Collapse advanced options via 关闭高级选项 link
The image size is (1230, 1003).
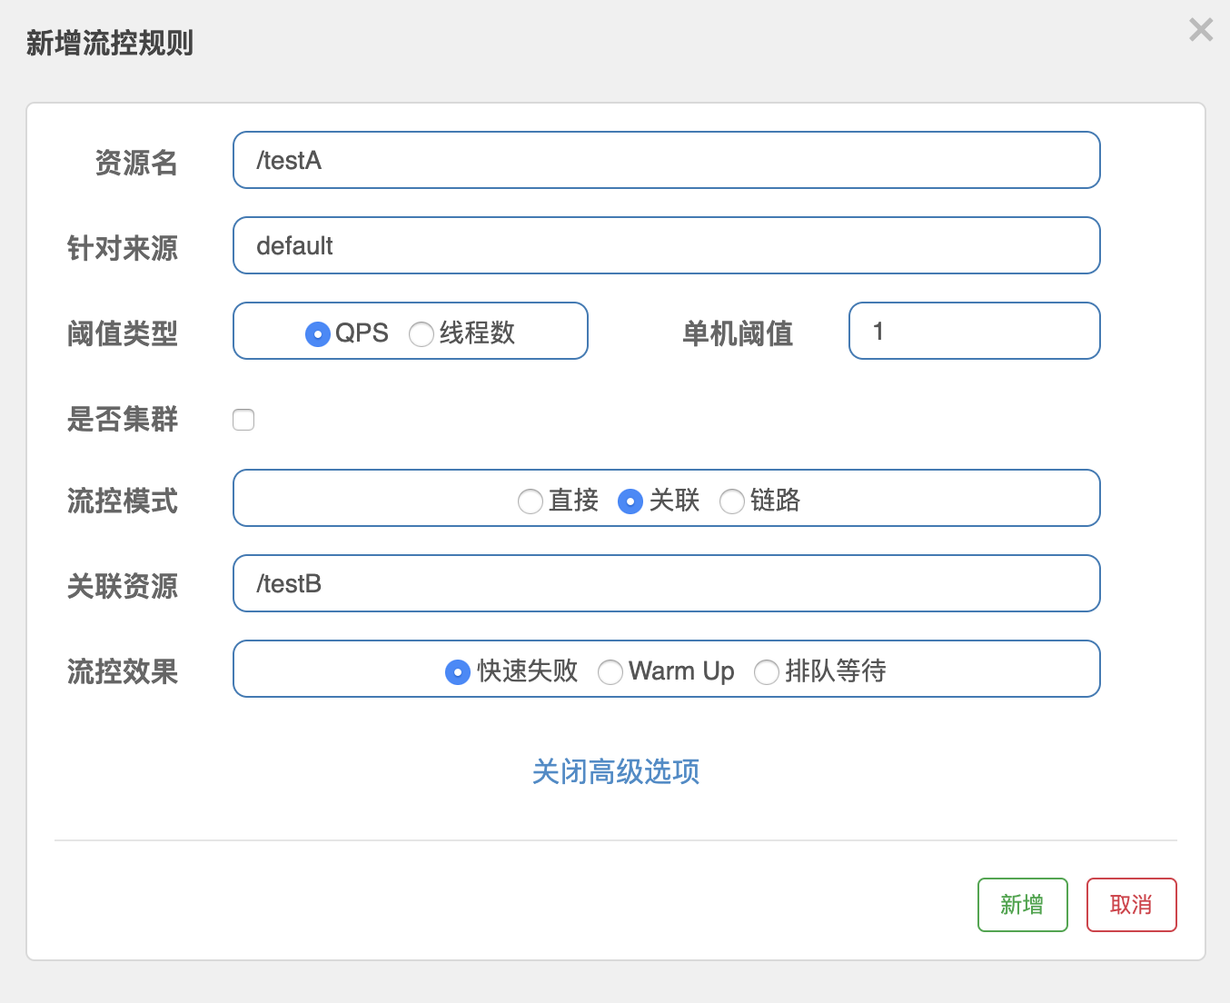click(615, 772)
